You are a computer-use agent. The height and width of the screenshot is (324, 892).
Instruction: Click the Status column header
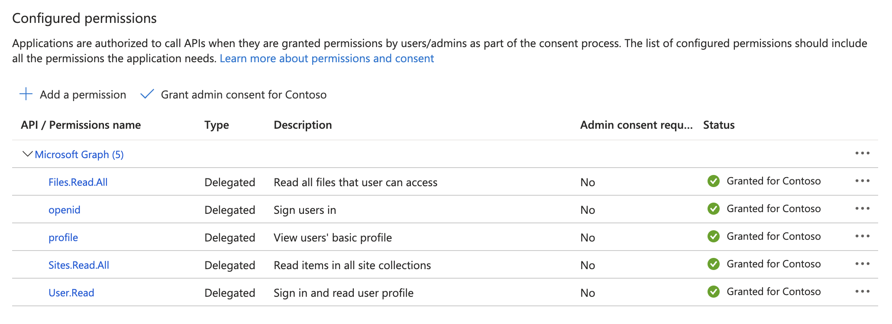pos(719,125)
